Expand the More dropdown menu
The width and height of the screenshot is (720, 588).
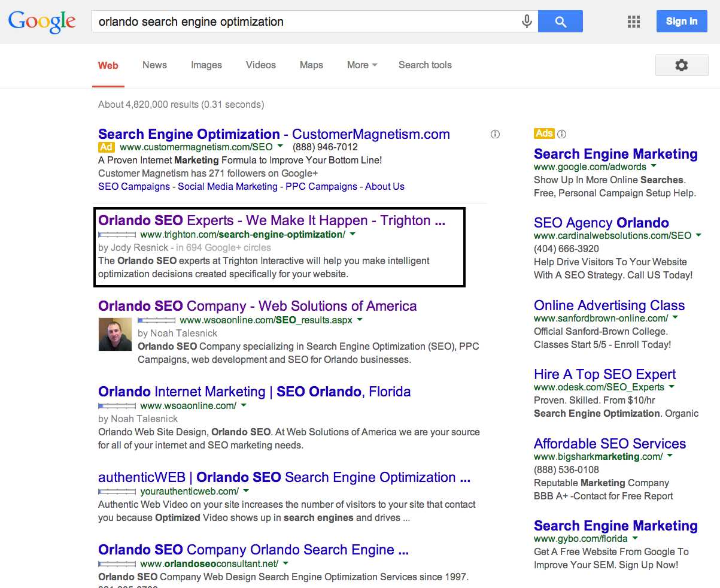pyautogui.click(x=362, y=65)
